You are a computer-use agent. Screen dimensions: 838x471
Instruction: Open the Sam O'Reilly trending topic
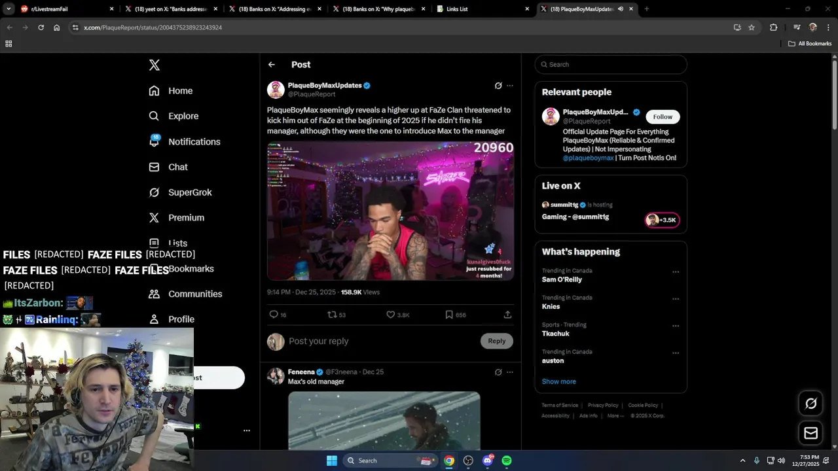(562, 279)
